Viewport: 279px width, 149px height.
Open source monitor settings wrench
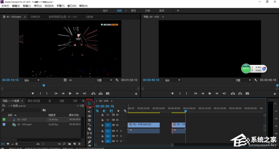coord(117,80)
